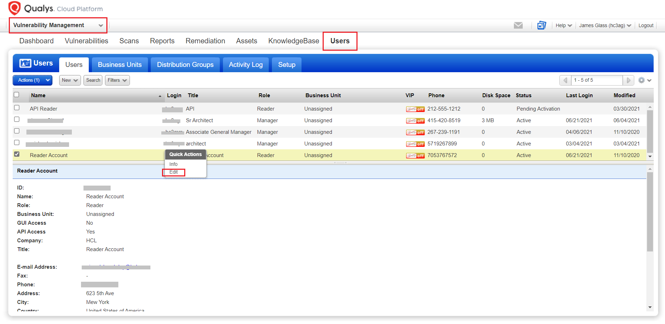Sort the table by Status column
Image resolution: width=665 pixels, height=324 pixels.
coord(523,95)
